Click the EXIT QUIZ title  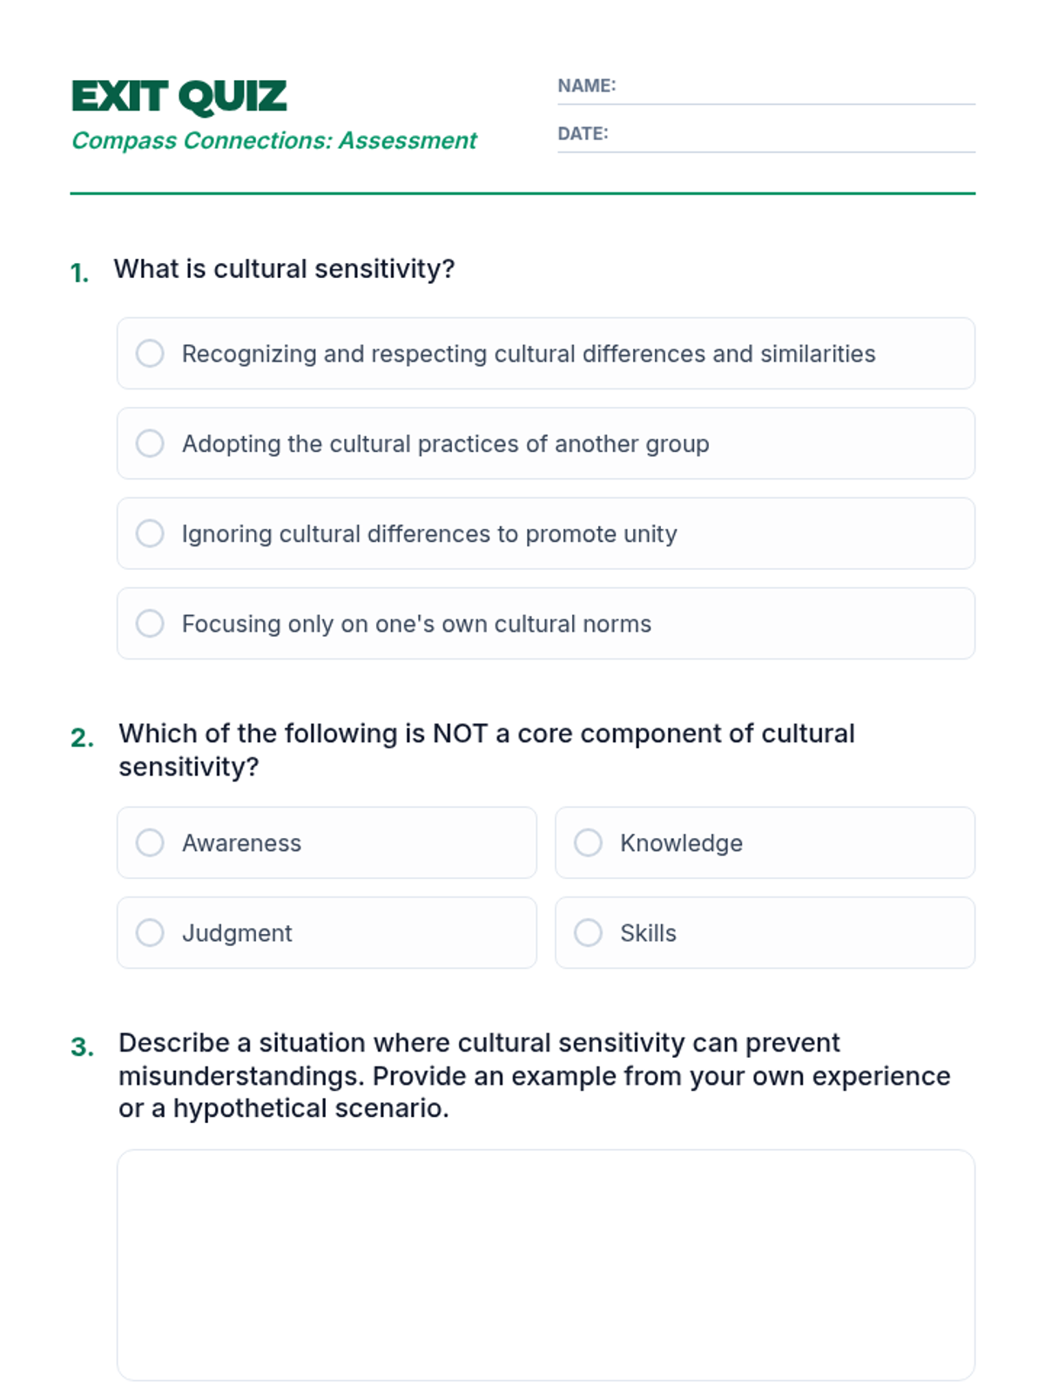tap(179, 97)
